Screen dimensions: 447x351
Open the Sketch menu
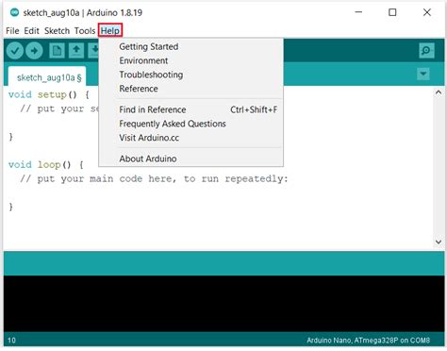57,31
